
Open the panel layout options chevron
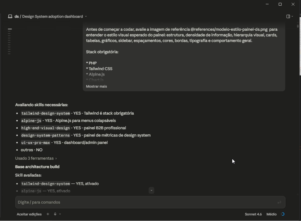pos(292,16)
